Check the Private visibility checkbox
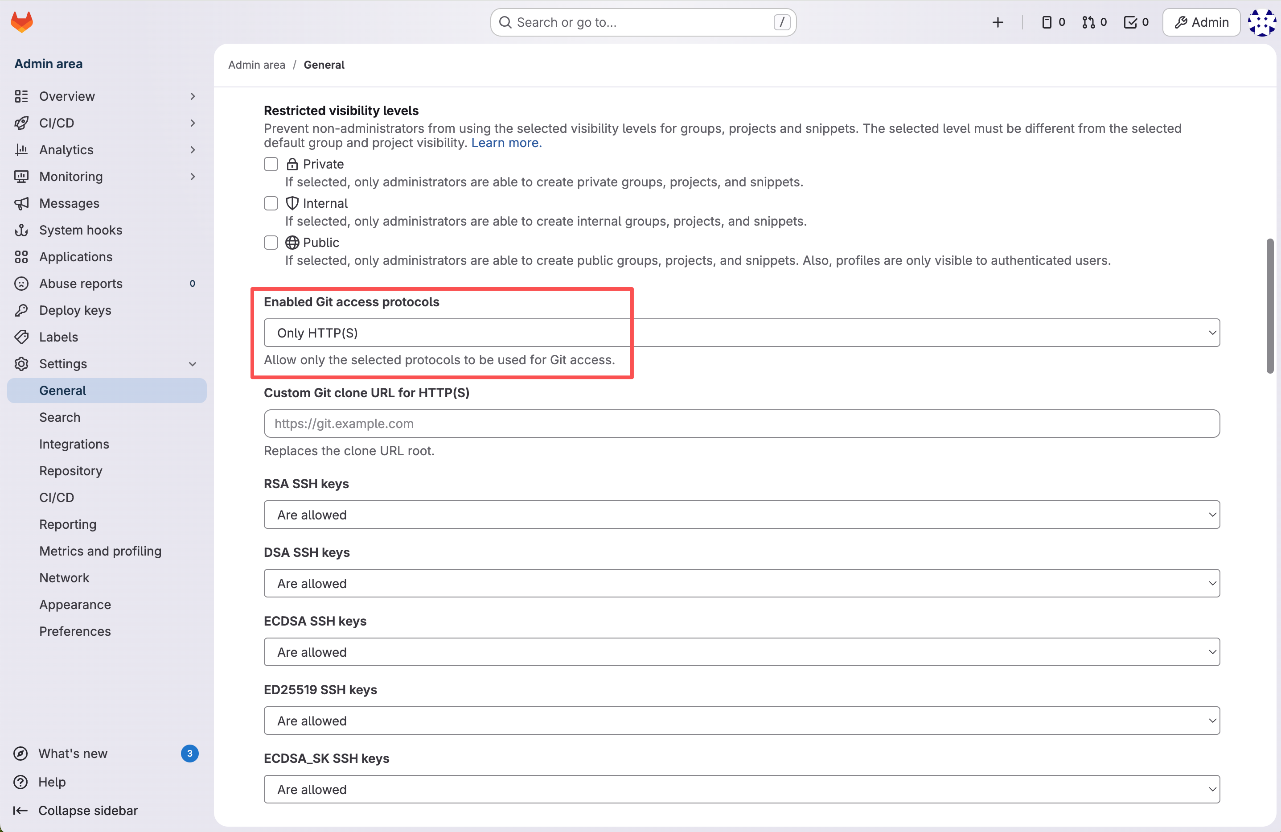 pos(271,164)
